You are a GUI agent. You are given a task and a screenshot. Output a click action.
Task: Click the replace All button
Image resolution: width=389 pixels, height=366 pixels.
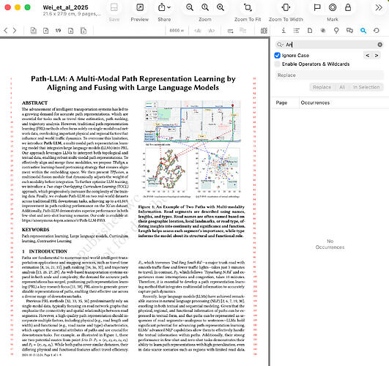click(342, 87)
